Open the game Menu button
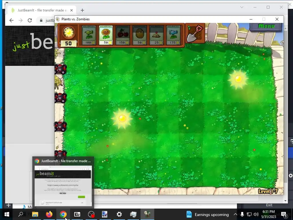The width and height of the screenshot is (293, 220). coord(266,27)
